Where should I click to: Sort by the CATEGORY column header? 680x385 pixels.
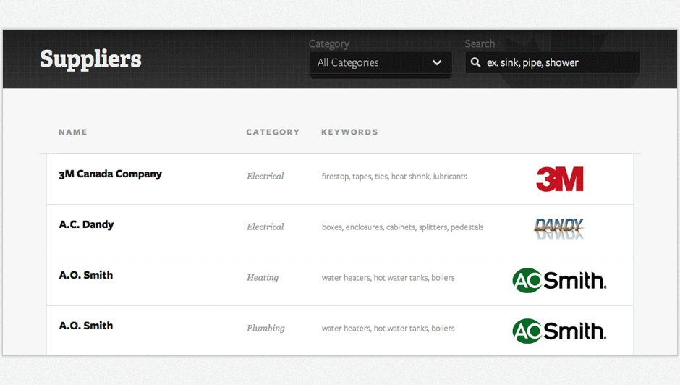coord(273,132)
